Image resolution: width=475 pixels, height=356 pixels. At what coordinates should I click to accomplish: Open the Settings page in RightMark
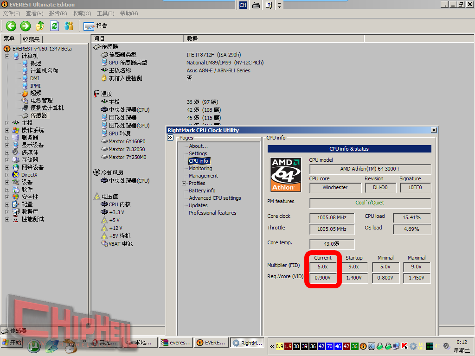click(198, 153)
